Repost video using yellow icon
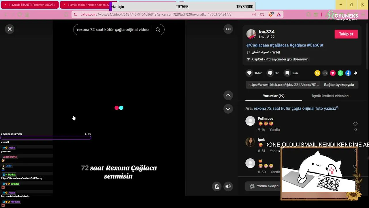The image size is (369, 208). point(317,73)
